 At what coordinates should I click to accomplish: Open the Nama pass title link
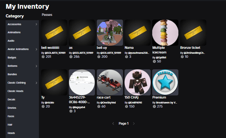(129, 48)
